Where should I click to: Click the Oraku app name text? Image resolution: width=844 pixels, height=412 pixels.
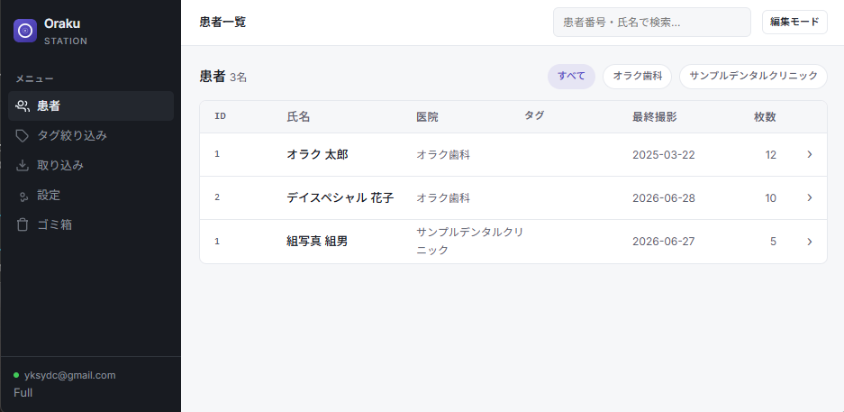pos(62,23)
